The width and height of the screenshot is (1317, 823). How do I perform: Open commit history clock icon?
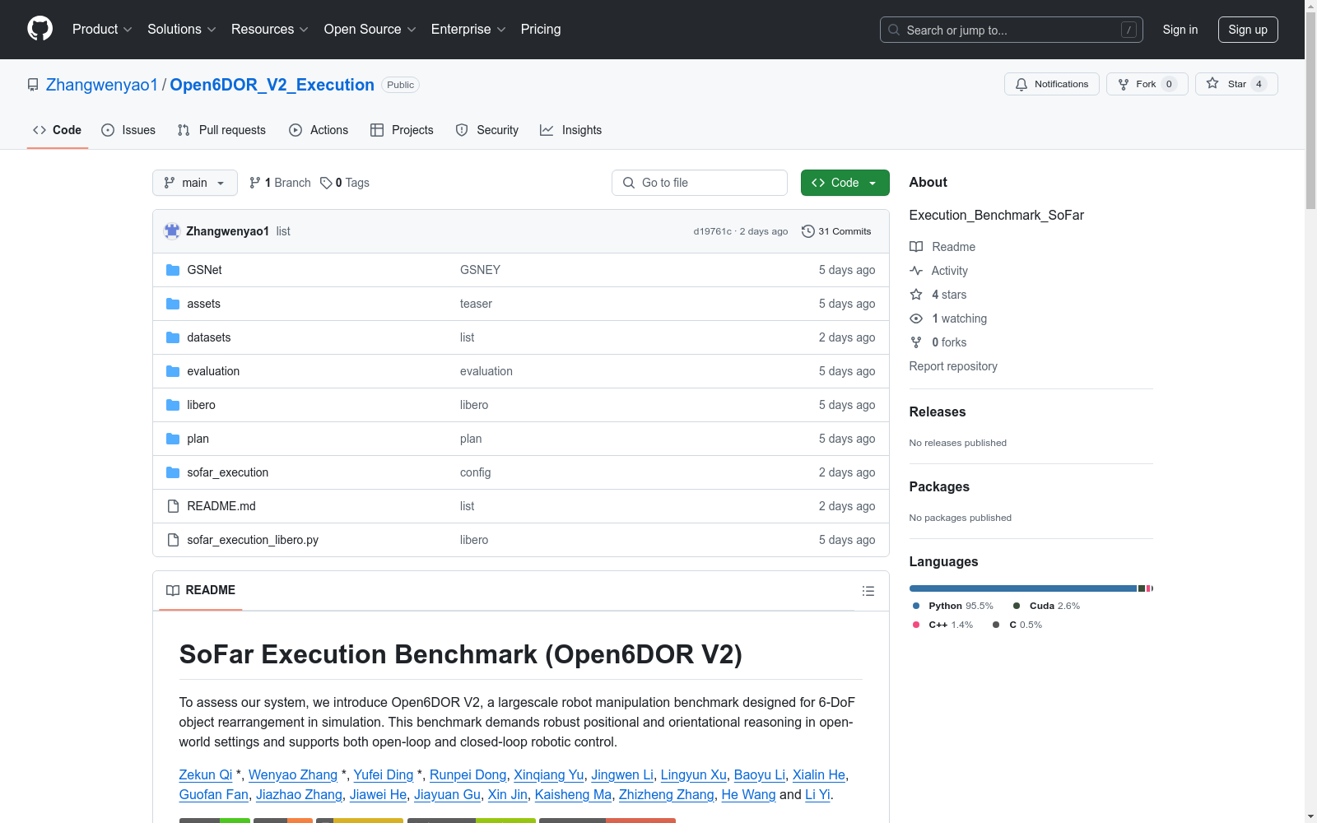[807, 231]
